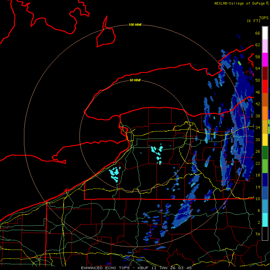Click the legend value 26
Screen dimensions: 270x270
click(258, 151)
